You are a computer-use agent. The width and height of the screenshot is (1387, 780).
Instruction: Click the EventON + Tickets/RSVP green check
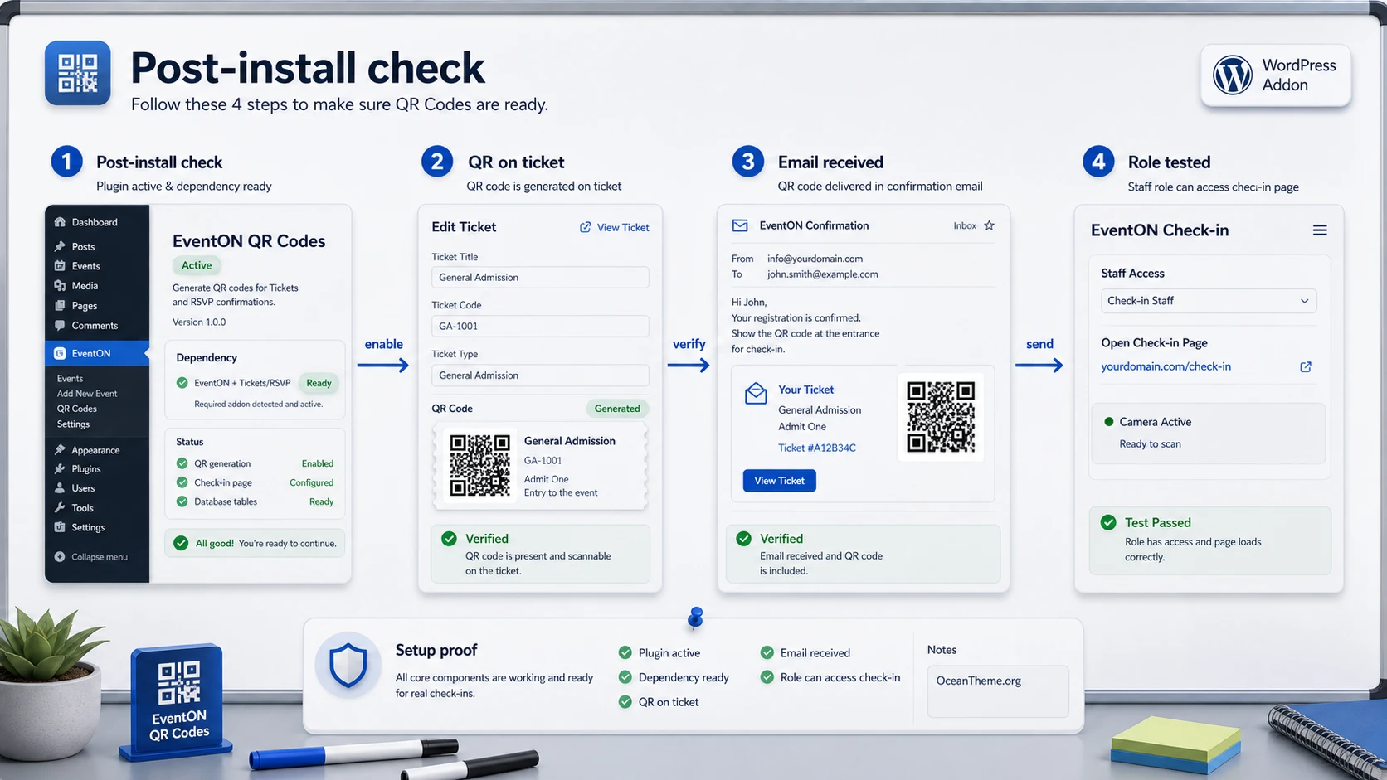(x=182, y=383)
